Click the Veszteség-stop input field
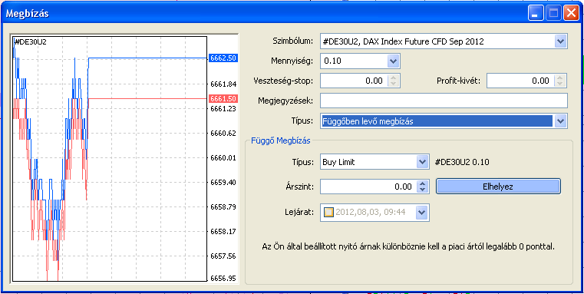Screen dimensions: 584x294 click(x=355, y=81)
